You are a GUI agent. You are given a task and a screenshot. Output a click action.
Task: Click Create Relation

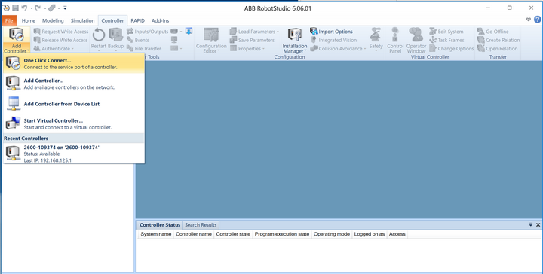[x=499, y=40]
